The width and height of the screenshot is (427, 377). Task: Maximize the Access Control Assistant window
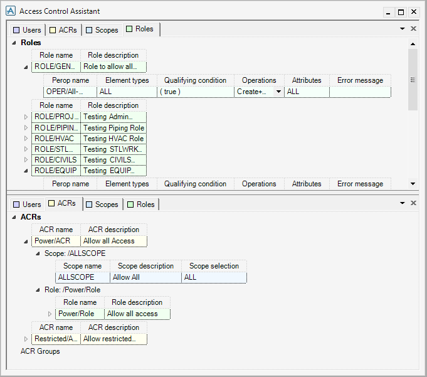tap(401, 13)
